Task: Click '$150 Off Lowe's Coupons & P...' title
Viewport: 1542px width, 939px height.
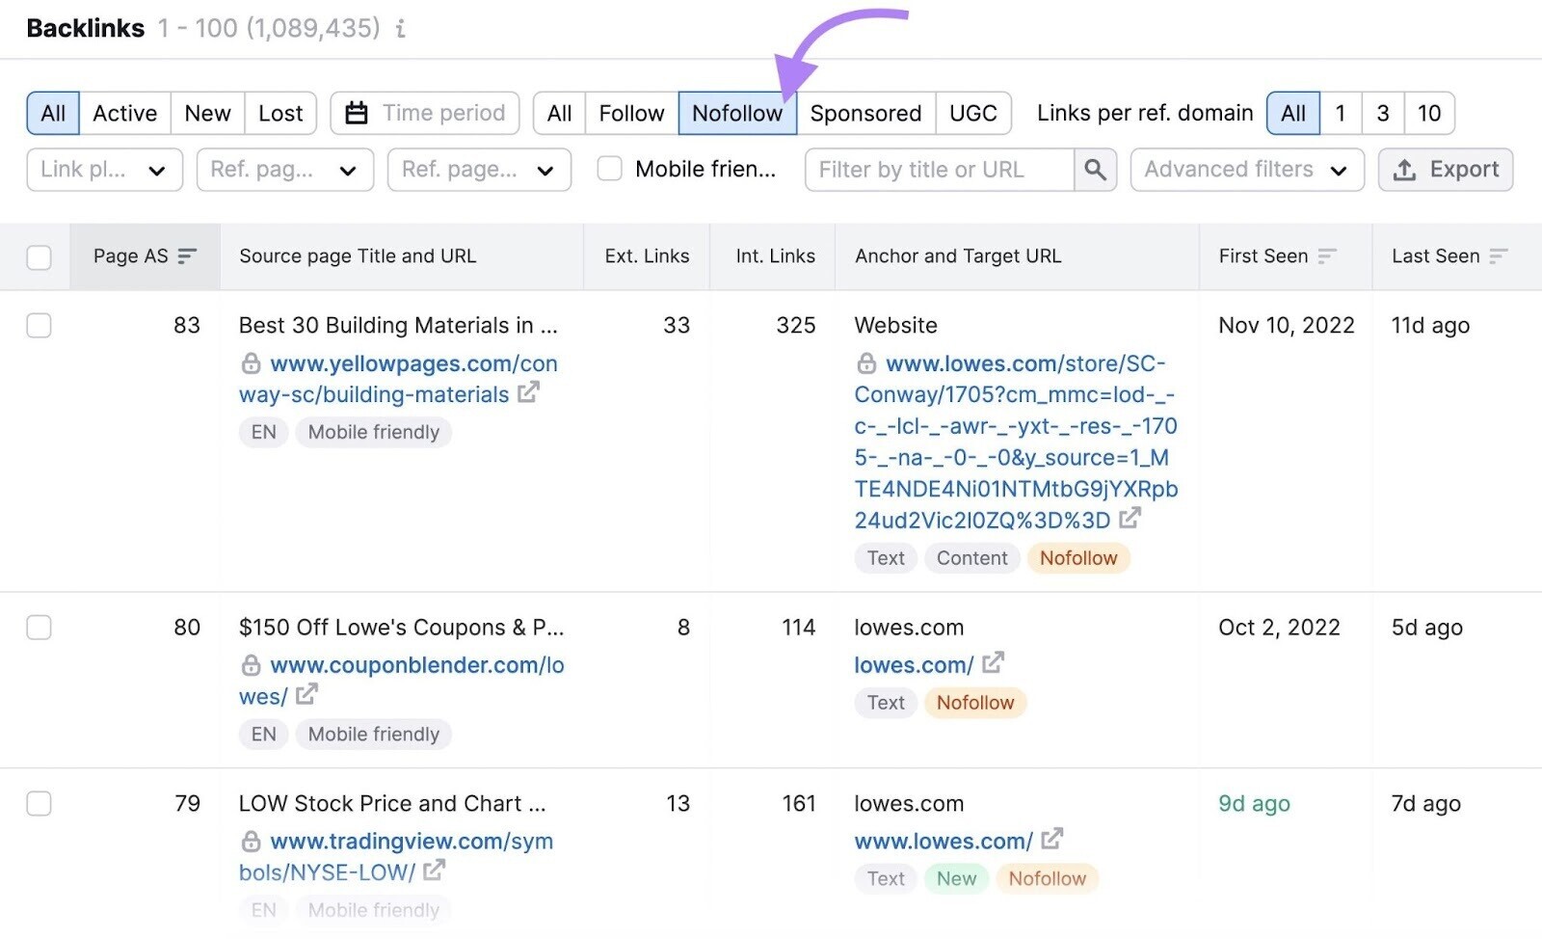Action: 401,628
